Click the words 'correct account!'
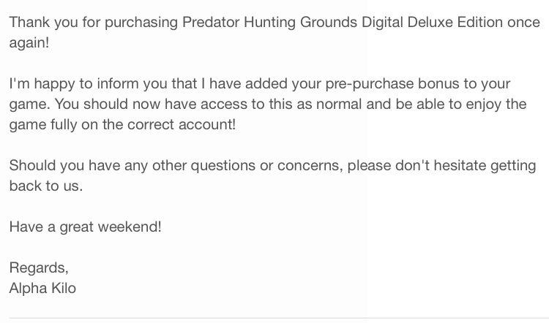The width and height of the screenshot is (549, 323). (182, 125)
